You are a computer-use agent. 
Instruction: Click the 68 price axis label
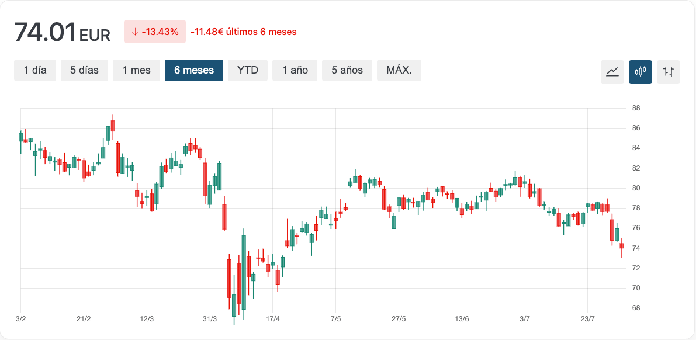tap(636, 308)
